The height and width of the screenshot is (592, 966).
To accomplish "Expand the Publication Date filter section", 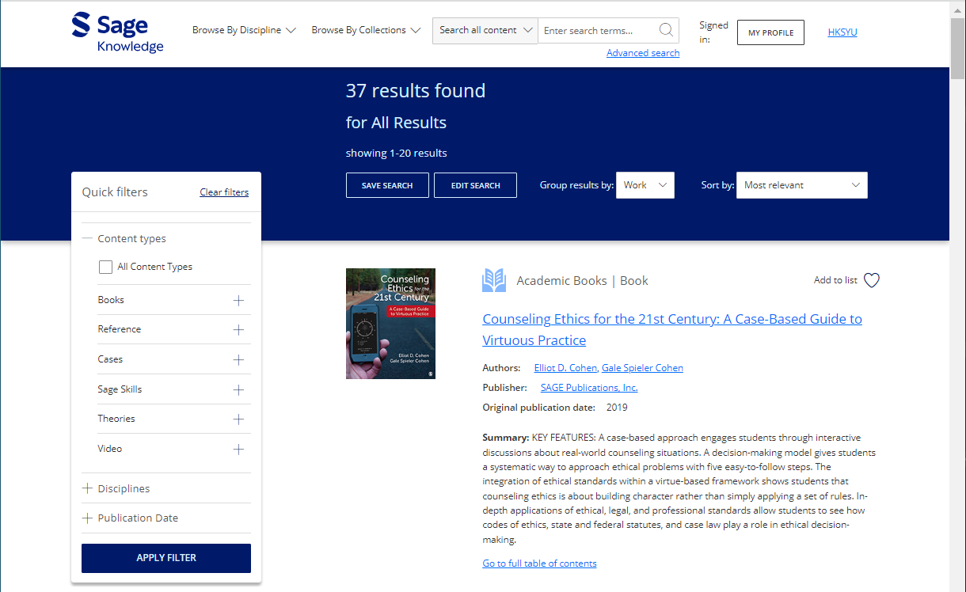I will click(88, 518).
